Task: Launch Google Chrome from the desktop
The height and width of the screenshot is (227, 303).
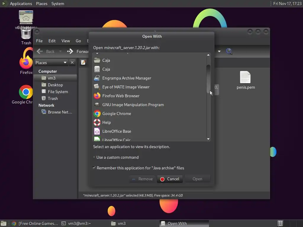Action: (x=26, y=92)
